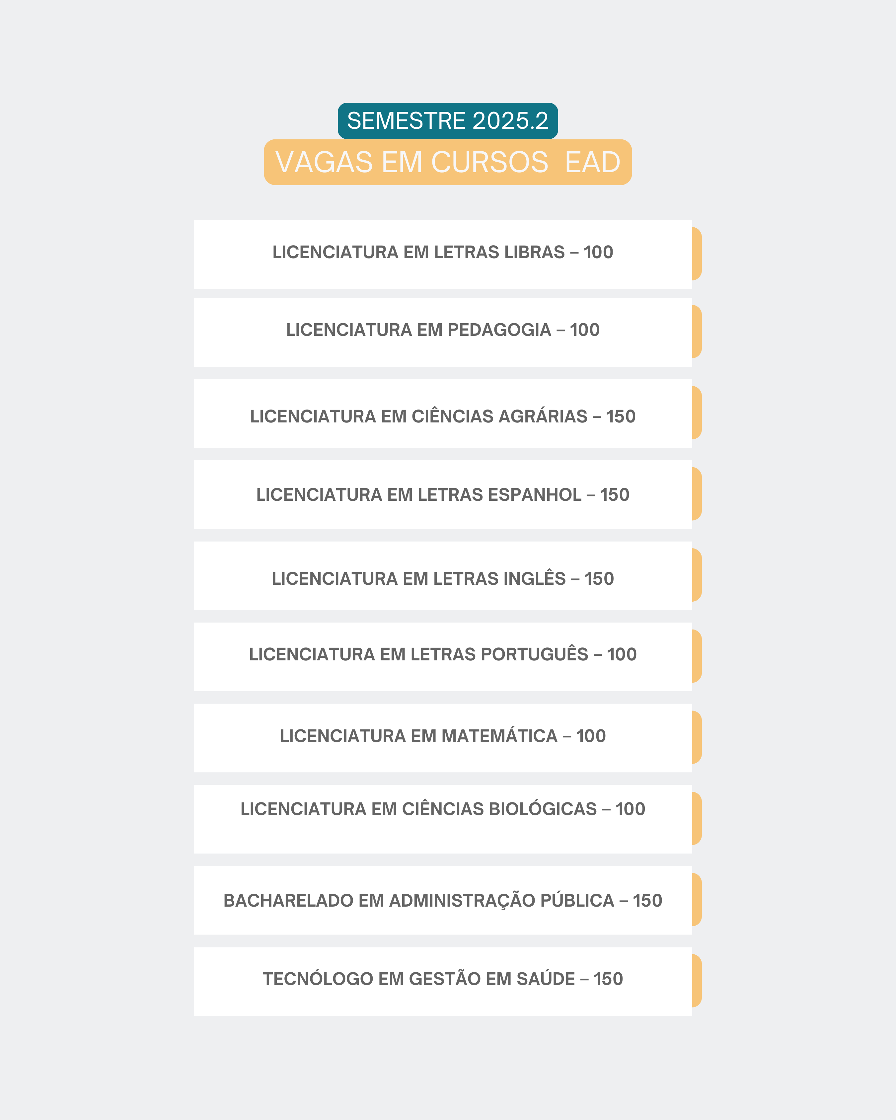Click the SEMESTRE 2025.2 teal banner
Viewport: 896px width, 1120px height.
pos(447,121)
